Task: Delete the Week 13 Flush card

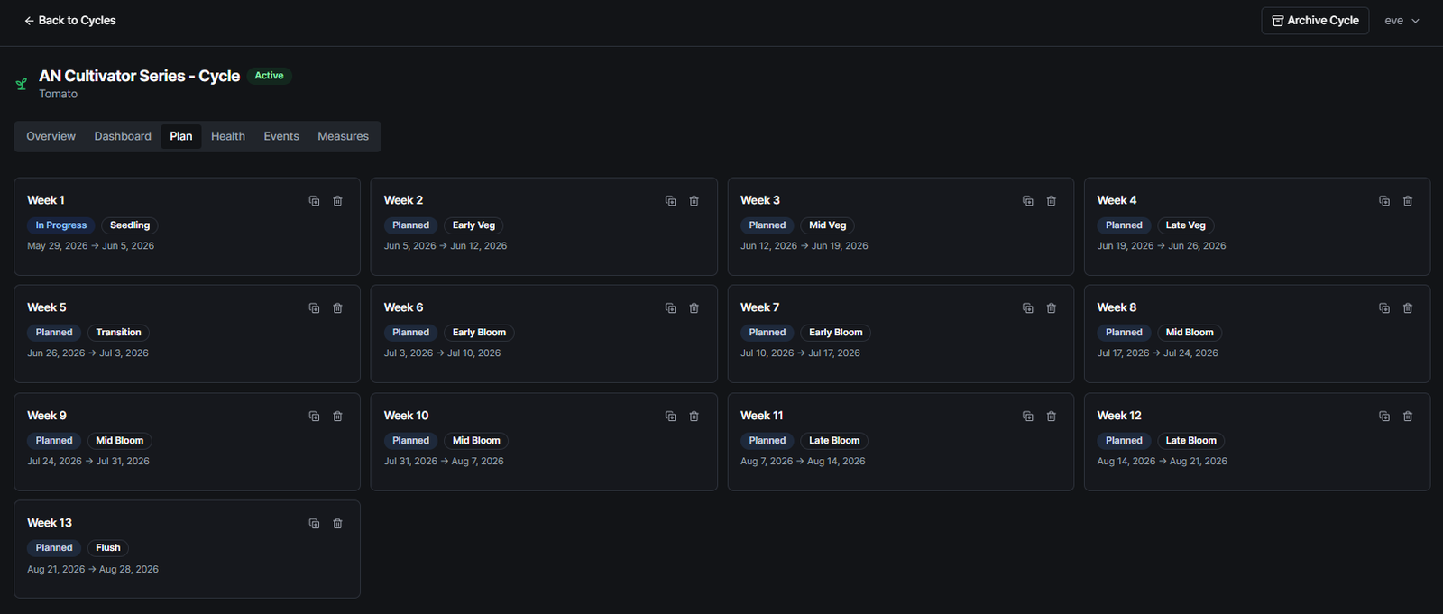Action: click(337, 524)
